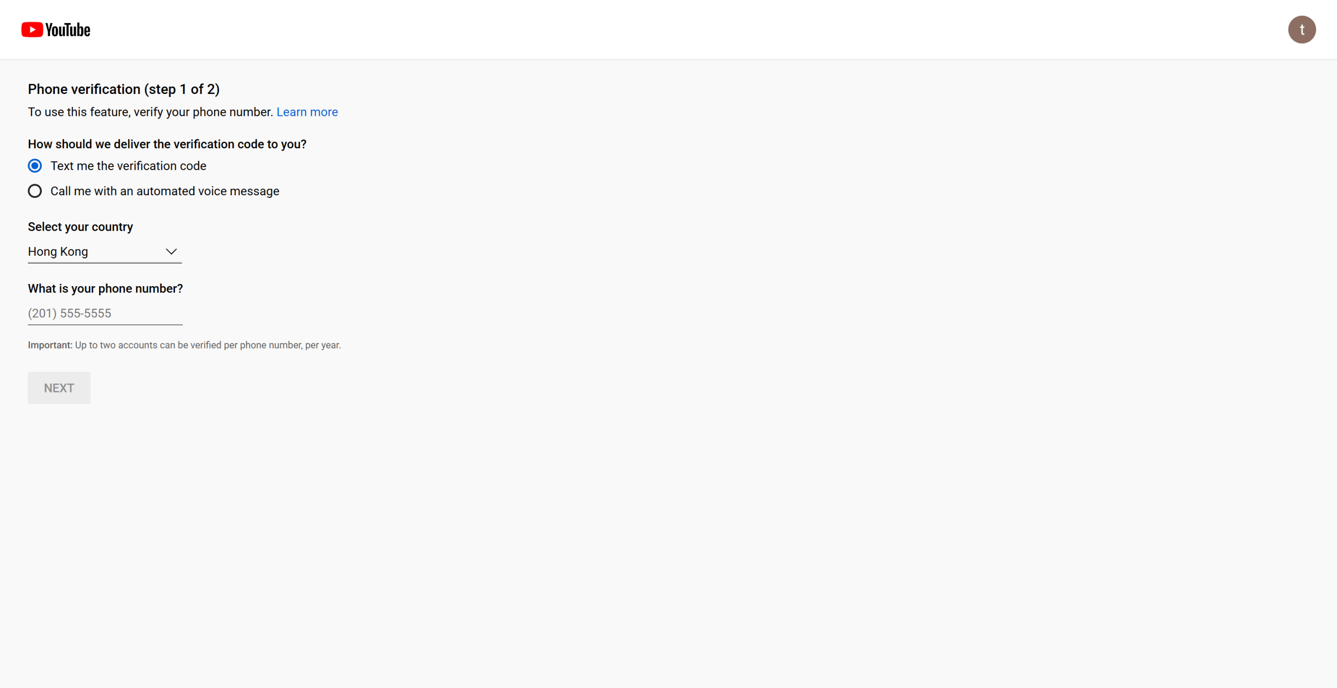Image resolution: width=1337 pixels, height=688 pixels.
Task: Click the 'Select your country' label
Action: coord(80,227)
